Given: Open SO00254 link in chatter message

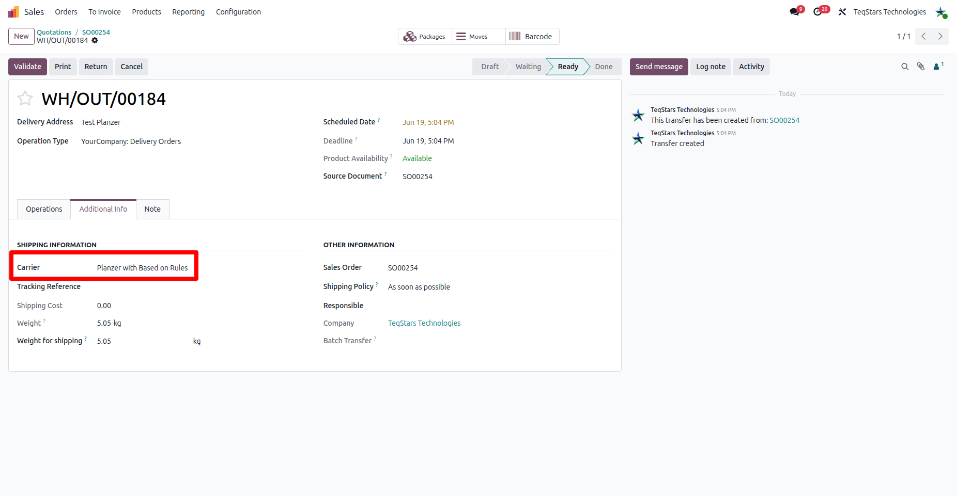Looking at the screenshot, I should click(x=784, y=120).
